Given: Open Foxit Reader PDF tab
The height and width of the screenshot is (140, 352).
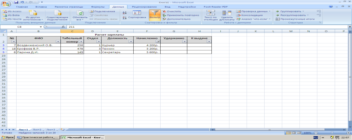Looking at the screenshot, I should 216,7.
